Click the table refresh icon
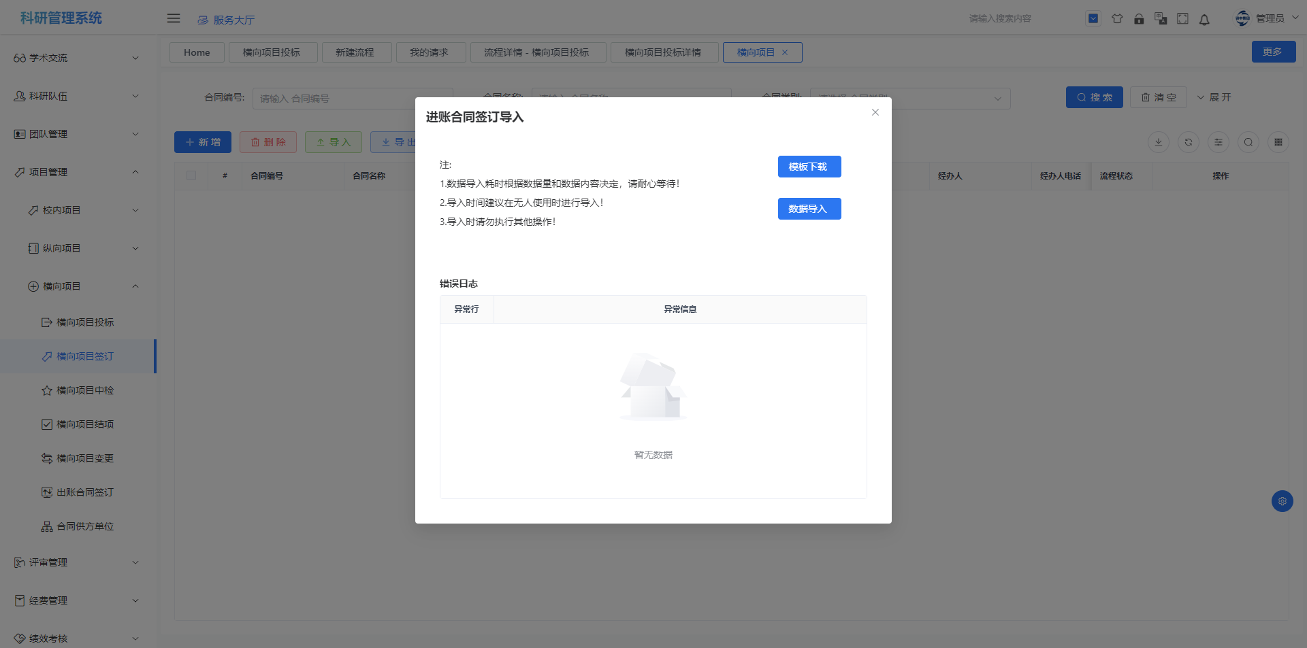1307x648 pixels. [1188, 142]
